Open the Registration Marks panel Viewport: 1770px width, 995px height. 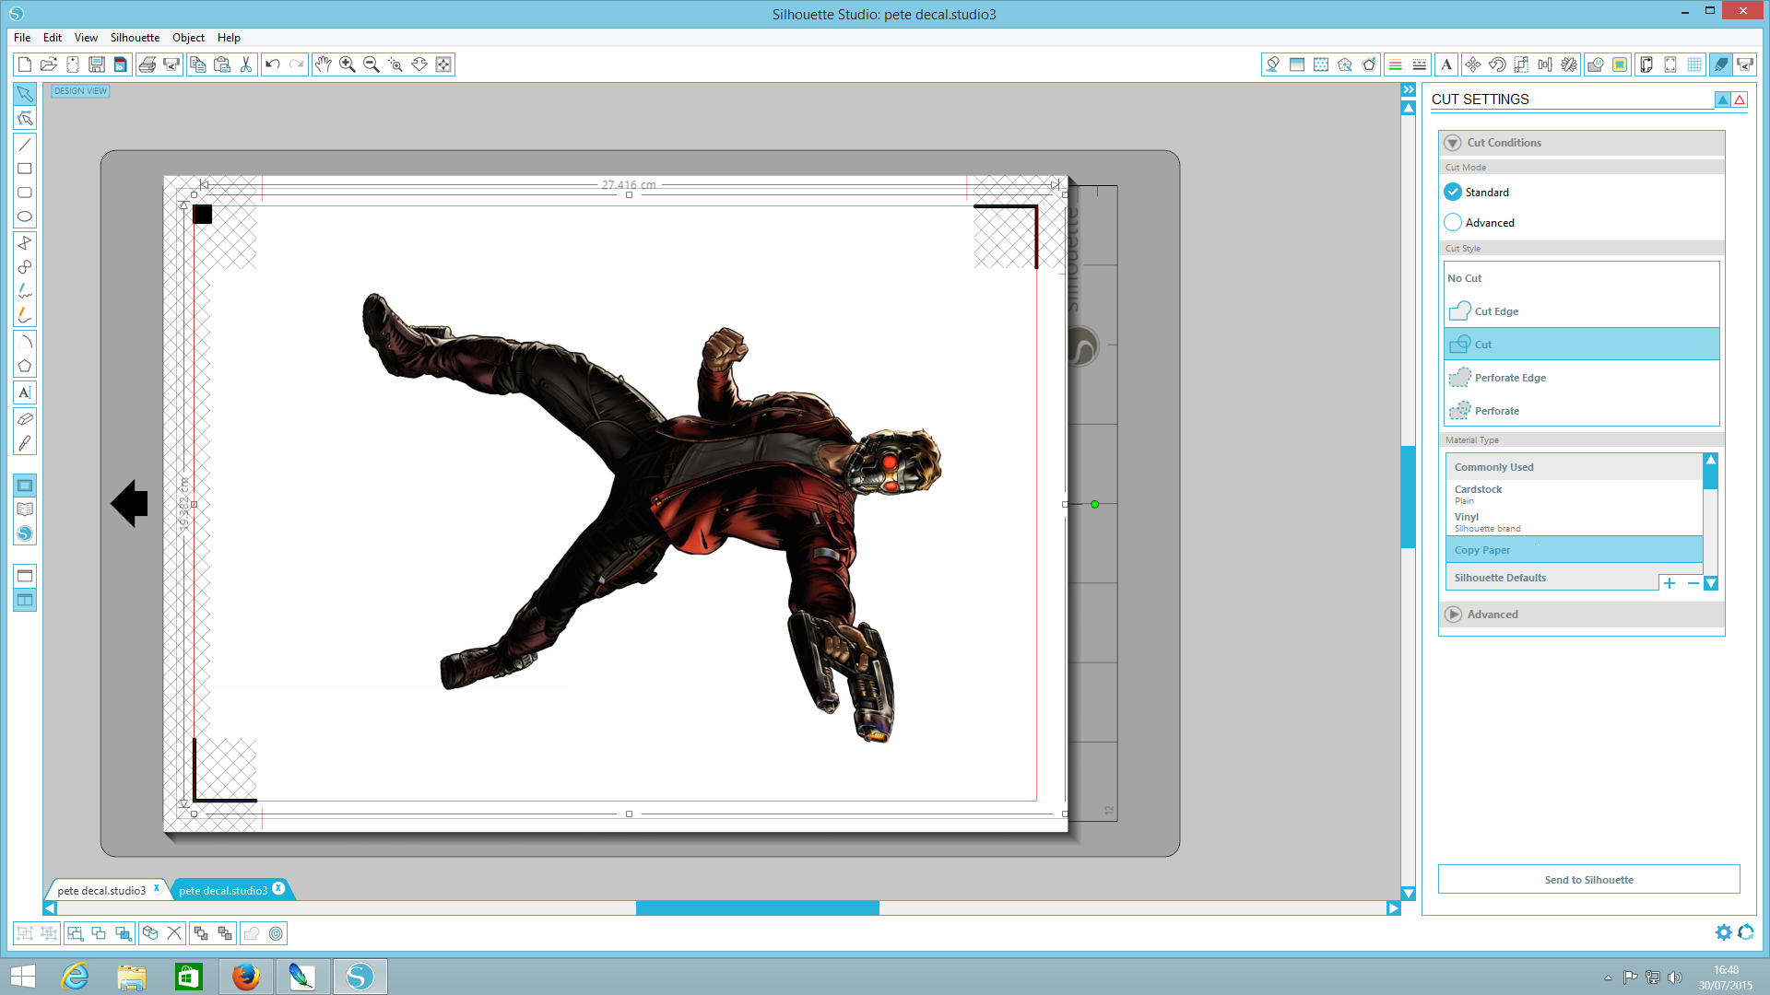[1670, 64]
